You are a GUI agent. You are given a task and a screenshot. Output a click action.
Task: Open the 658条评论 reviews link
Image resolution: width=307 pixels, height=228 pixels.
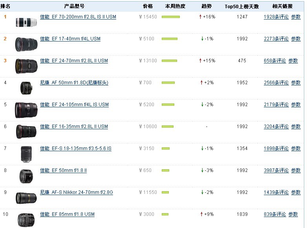click(275, 61)
